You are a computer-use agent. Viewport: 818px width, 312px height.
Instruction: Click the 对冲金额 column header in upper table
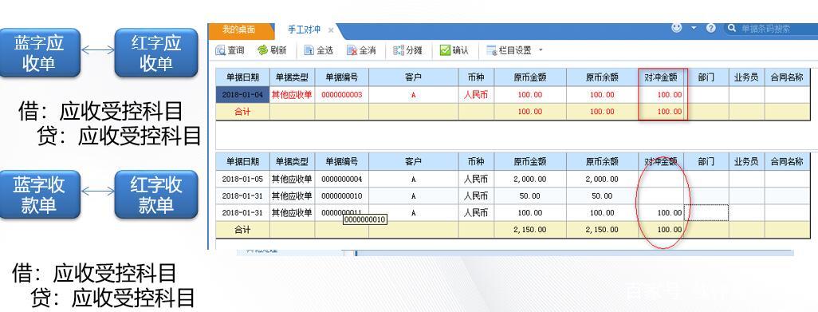(x=661, y=77)
